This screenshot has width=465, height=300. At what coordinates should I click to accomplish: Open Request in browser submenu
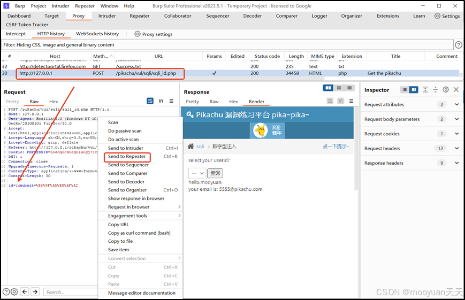click(140, 207)
